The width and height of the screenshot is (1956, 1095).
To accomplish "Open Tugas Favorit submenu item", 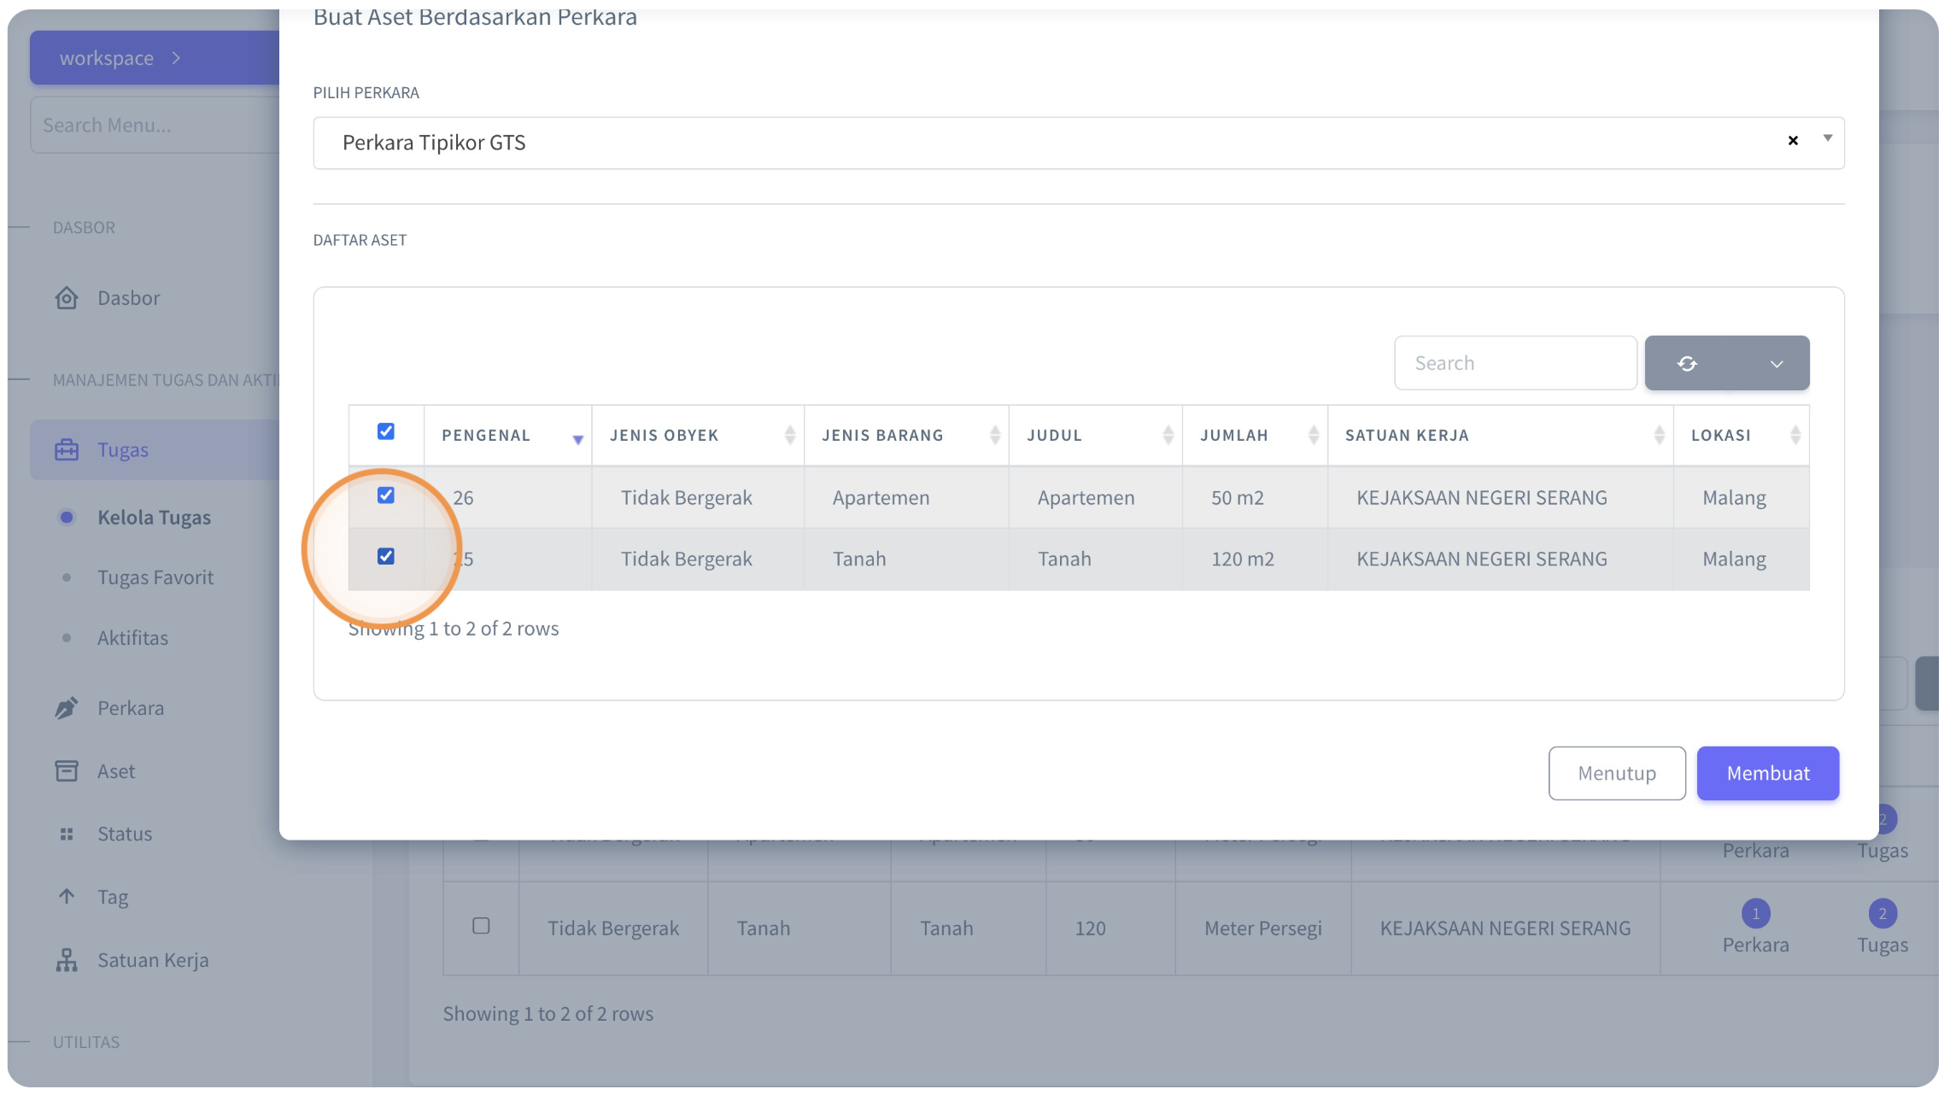I will pos(155,577).
